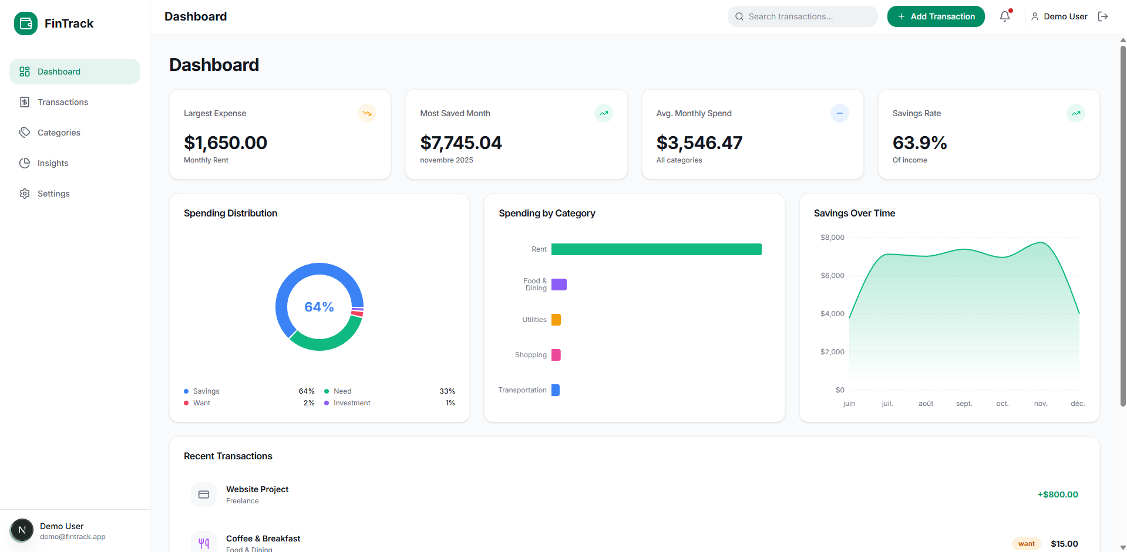The image size is (1127, 552).
Task: Click the search transactions field
Action: pyautogui.click(x=802, y=16)
